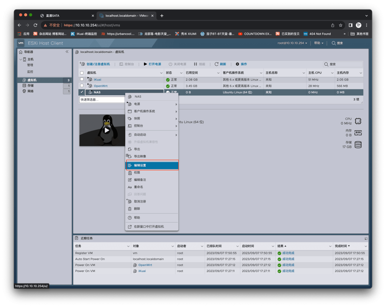Viewport: 386px width, 307px height.
Task: Click the refresh icon in VM toolbar
Action: 217,64
